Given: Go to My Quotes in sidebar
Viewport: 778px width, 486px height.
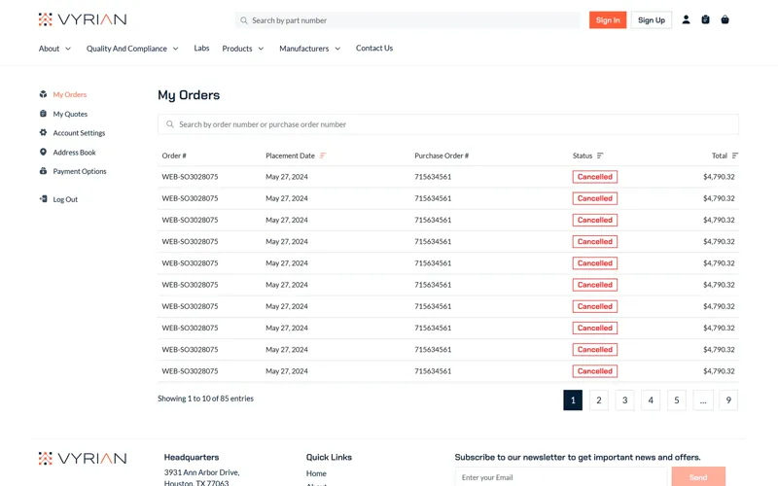Looking at the screenshot, I should click(70, 114).
